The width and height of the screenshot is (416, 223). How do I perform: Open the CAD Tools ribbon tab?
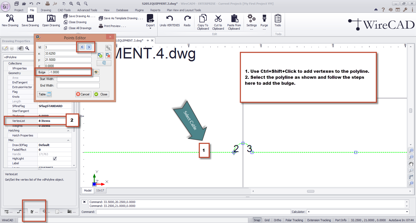tap(64, 10)
